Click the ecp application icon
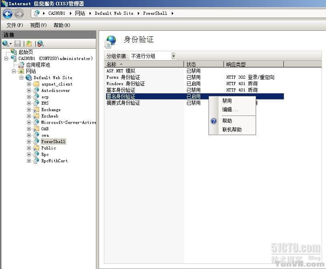This screenshot has width=326, height=269. pos(36,97)
